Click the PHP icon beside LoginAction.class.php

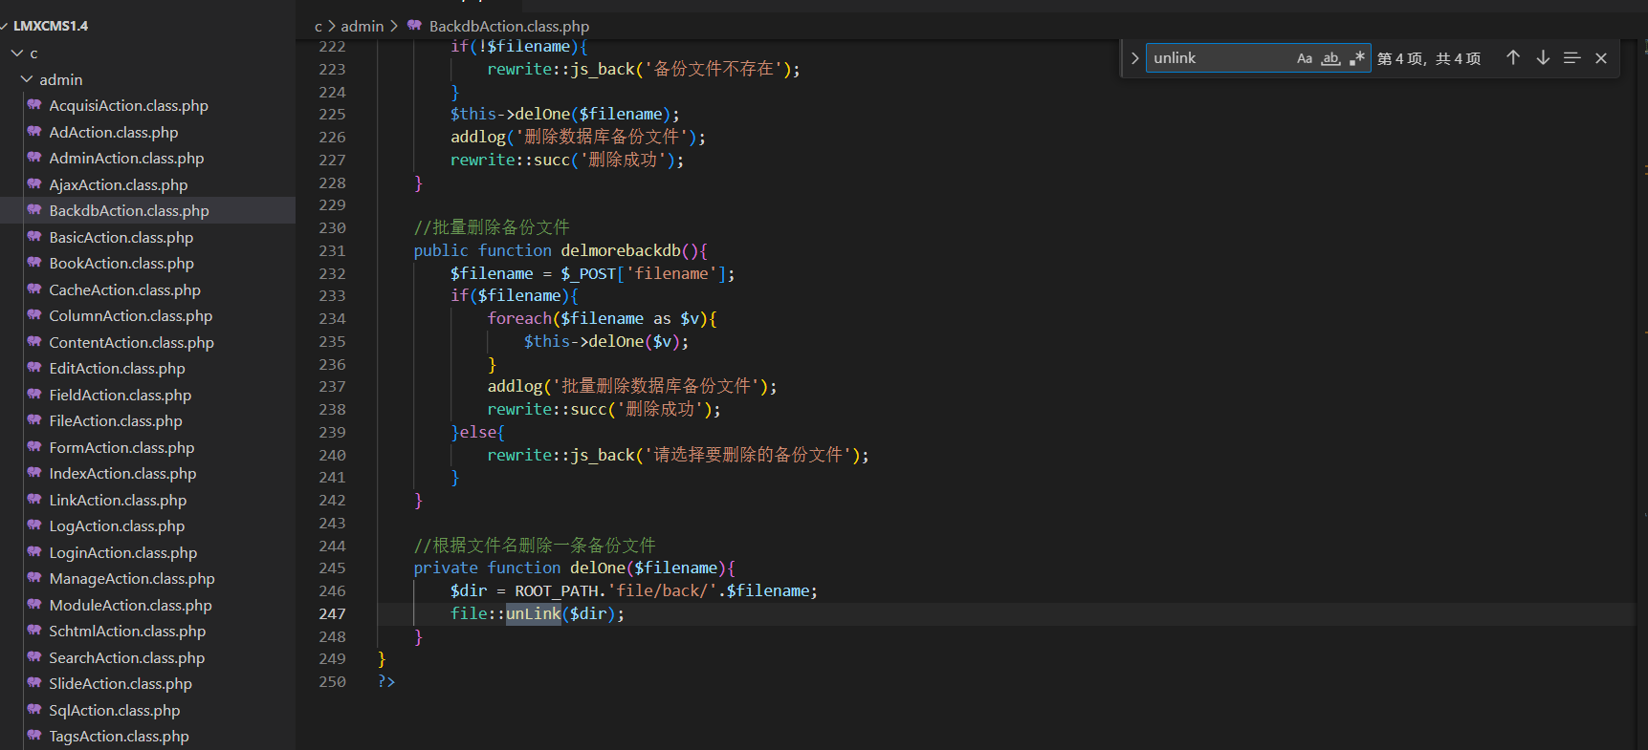pyautogui.click(x=34, y=551)
